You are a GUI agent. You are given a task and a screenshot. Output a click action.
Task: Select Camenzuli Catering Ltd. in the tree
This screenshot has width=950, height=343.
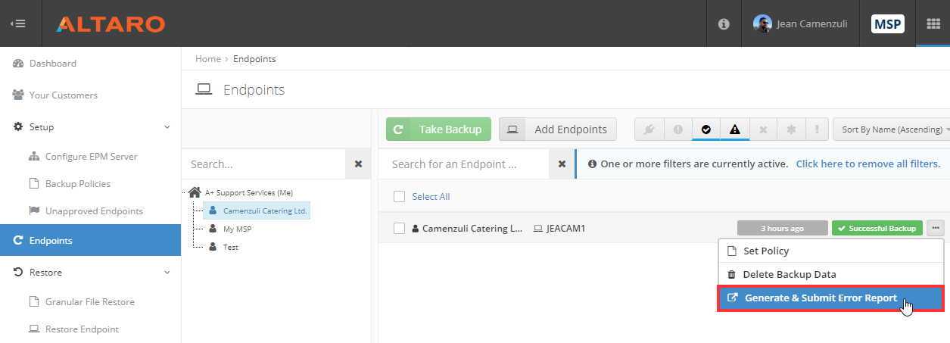coord(265,210)
